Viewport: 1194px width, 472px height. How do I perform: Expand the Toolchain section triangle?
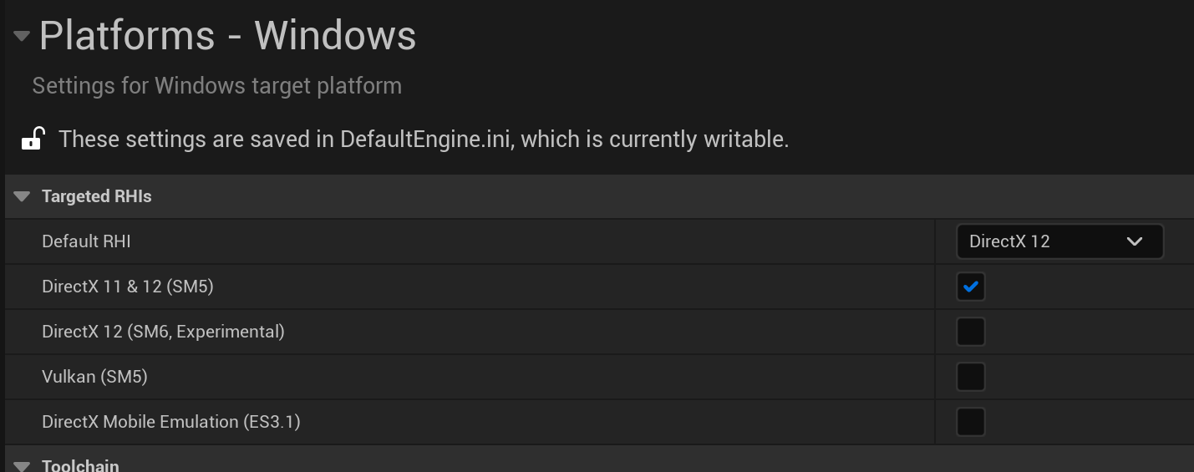pos(23,465)
